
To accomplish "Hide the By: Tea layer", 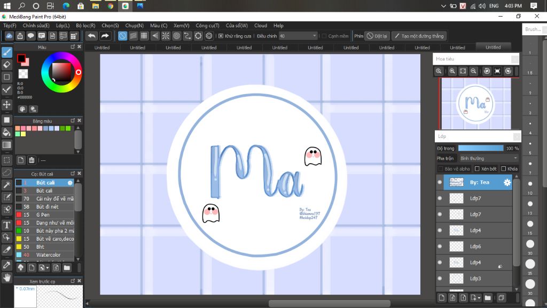I will point(440,182).
